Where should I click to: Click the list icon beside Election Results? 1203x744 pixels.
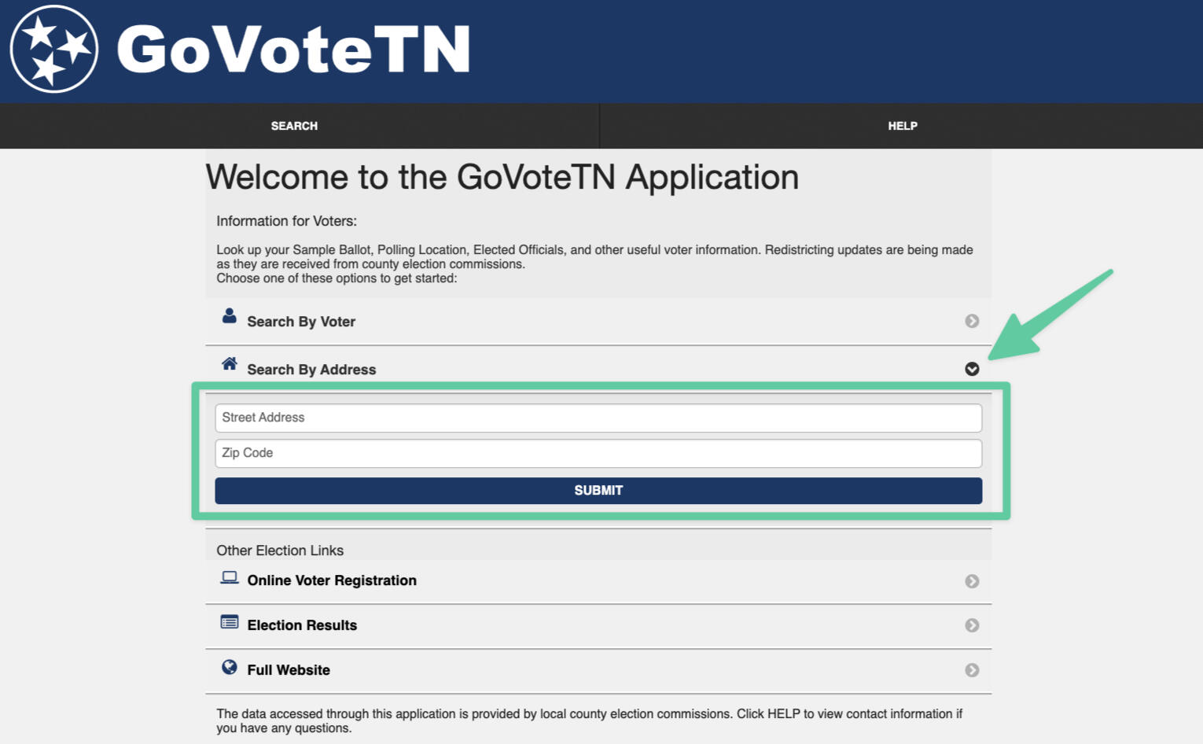click(x=229, y=622)
